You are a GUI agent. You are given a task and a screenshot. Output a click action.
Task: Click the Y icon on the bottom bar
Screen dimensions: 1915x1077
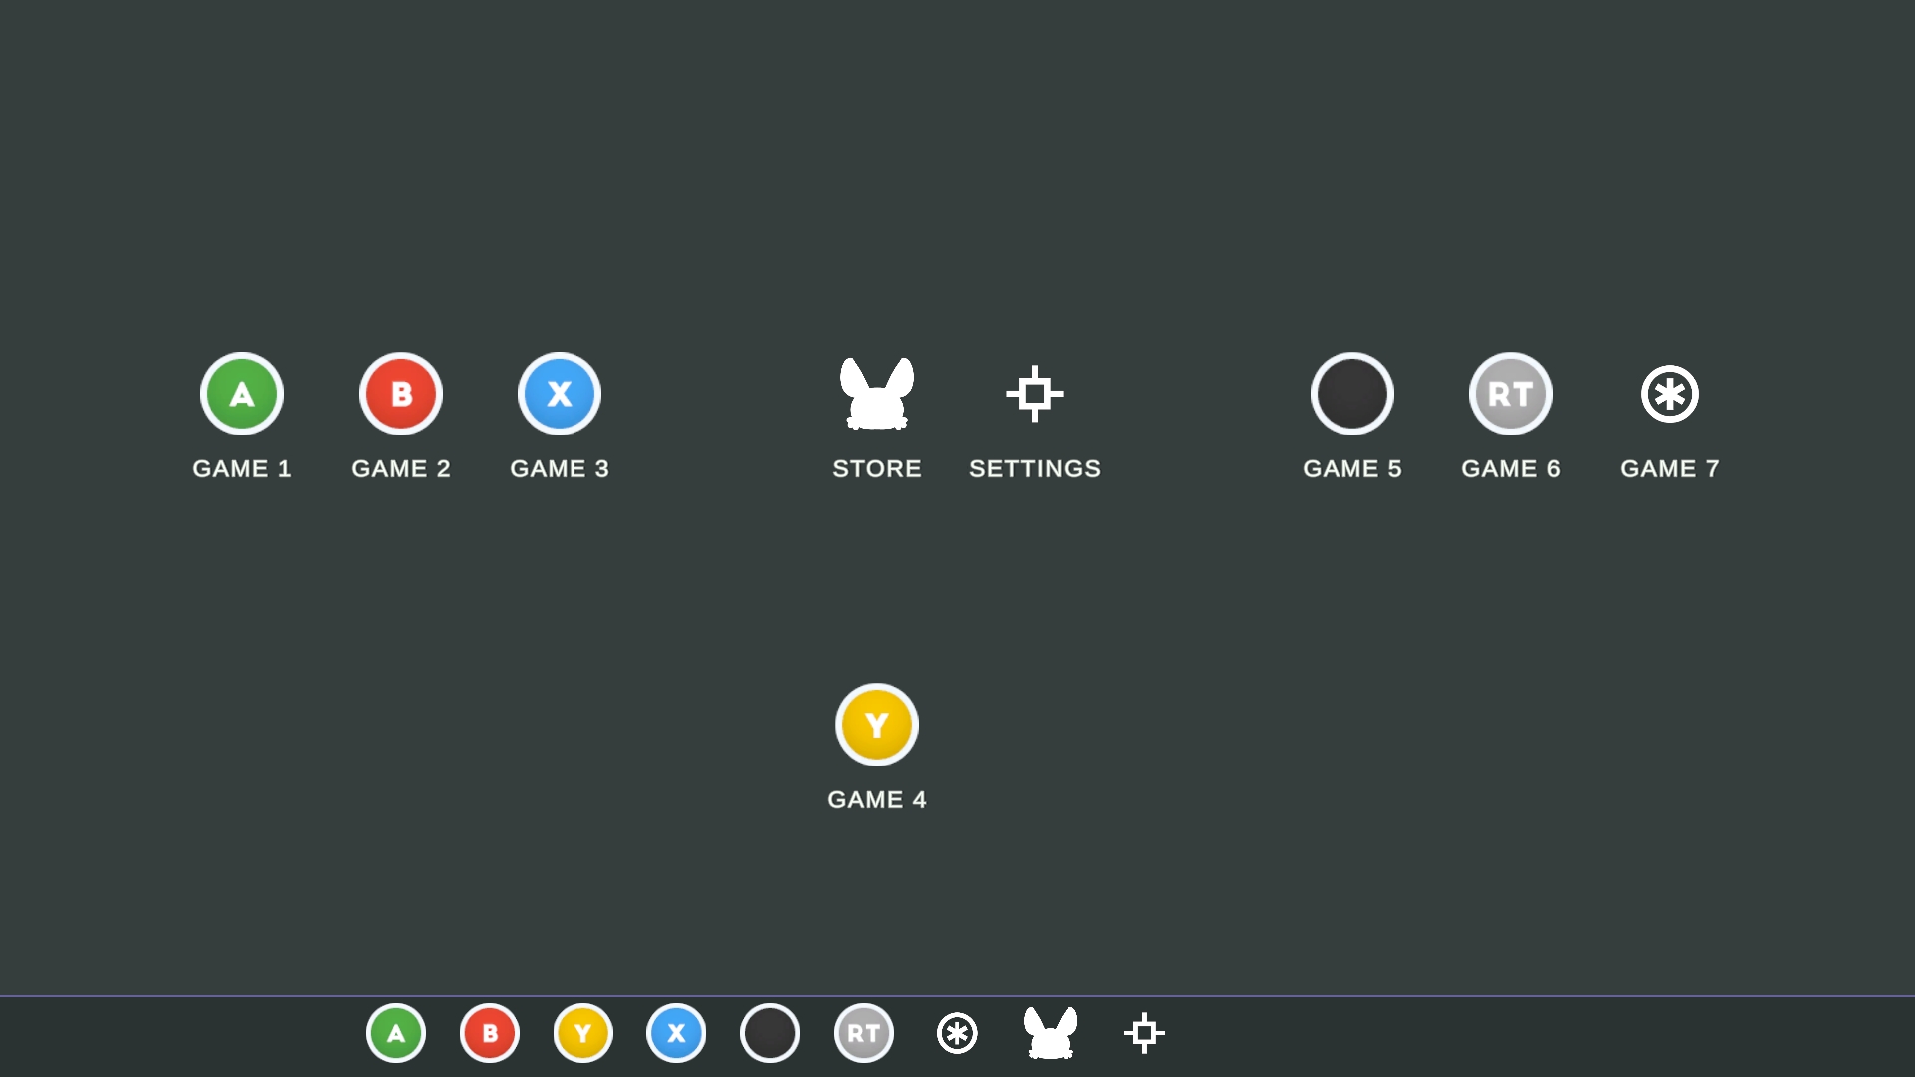tap(582, 1033)
